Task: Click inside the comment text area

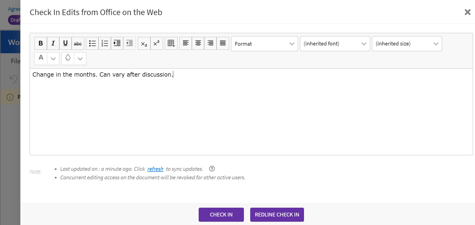Action: (x=251, y=113)
